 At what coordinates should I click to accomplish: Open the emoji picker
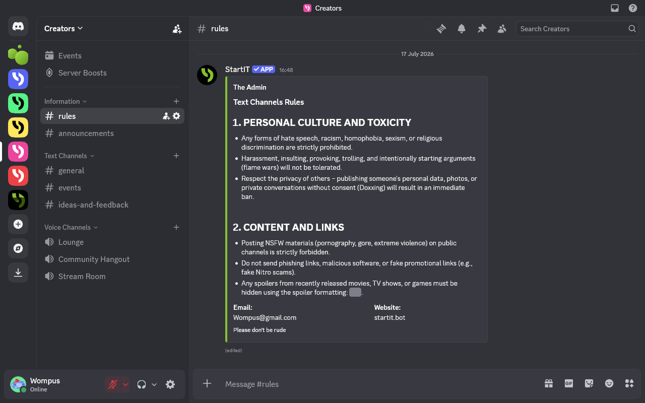[609, 384]
